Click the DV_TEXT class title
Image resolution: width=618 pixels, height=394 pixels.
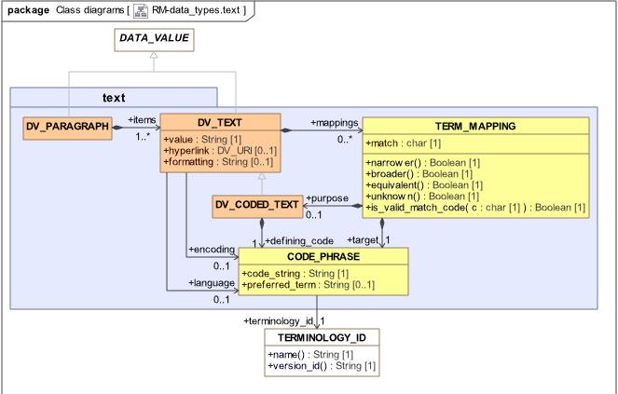coord(219,122)
